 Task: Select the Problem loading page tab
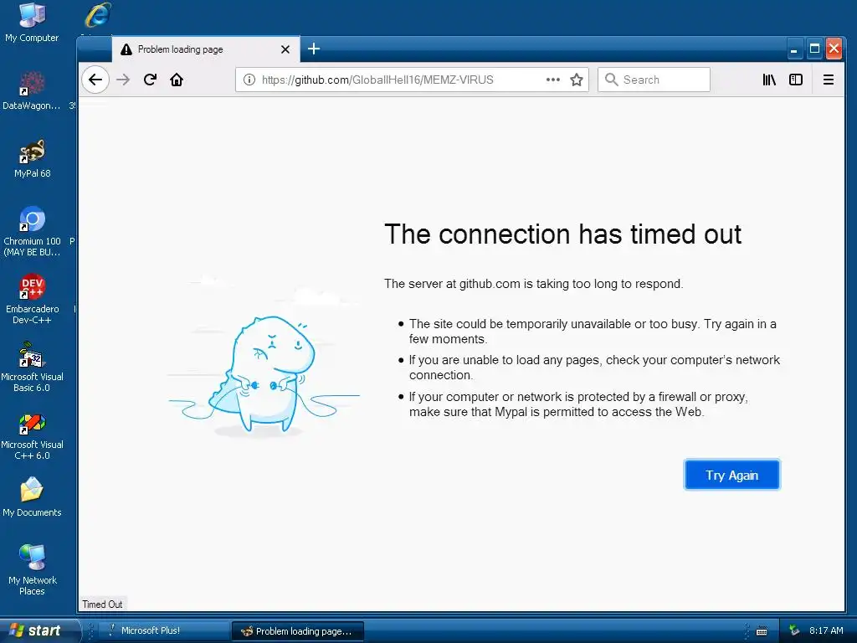tap(206, 49)
